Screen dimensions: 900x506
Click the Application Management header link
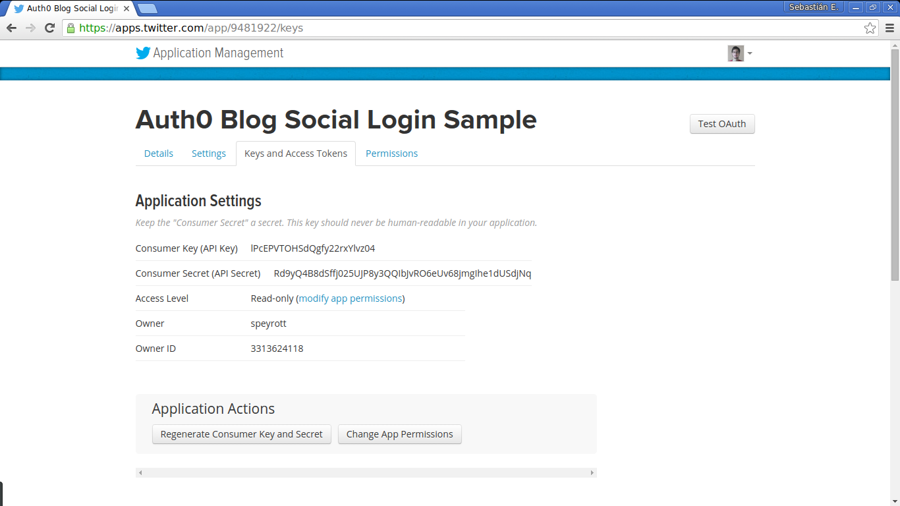pyautogui.click(x=218, y=53)
